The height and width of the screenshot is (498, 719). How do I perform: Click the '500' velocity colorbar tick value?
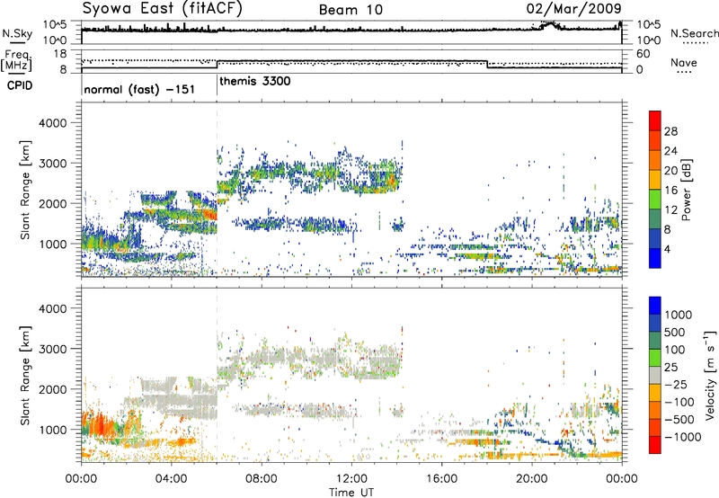tap(675, 333)
